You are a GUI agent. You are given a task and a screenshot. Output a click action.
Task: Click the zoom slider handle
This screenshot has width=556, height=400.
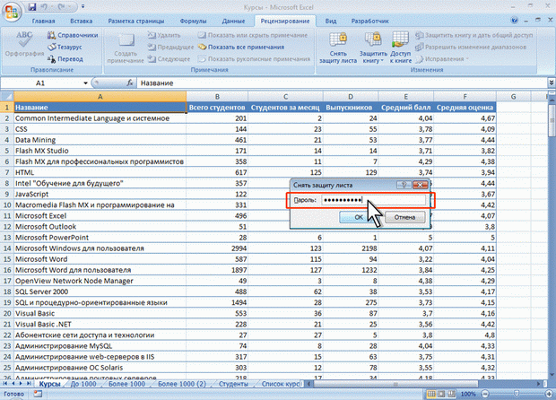pos(517,394)
